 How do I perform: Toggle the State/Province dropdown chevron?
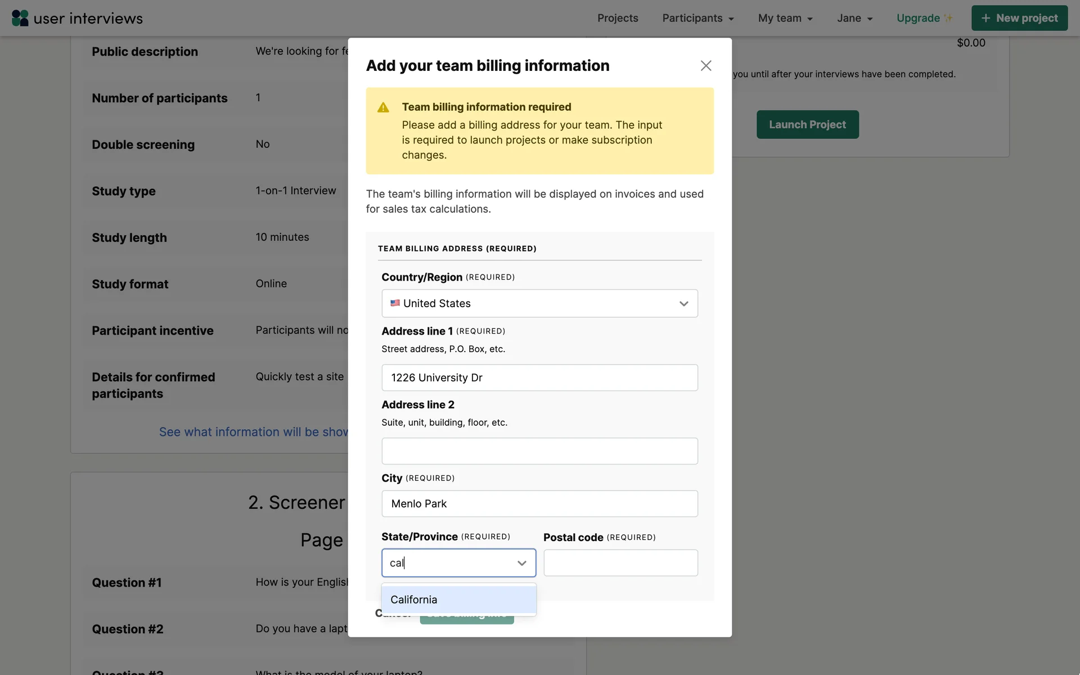click(x=521, y=563)
